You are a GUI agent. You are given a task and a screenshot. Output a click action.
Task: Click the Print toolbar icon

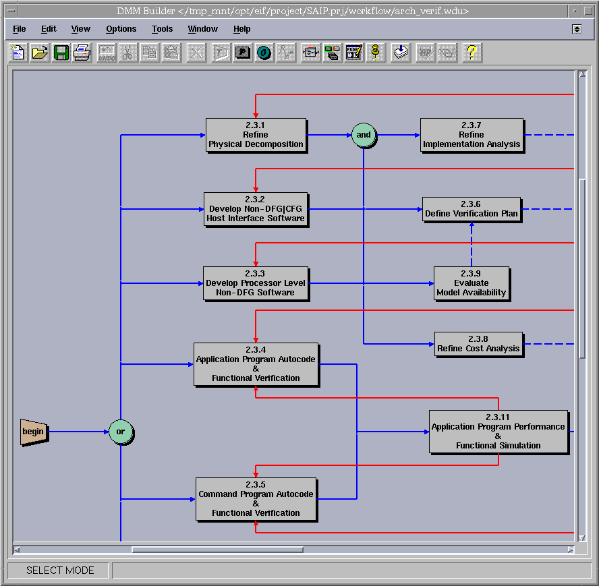tap(82, 53)
